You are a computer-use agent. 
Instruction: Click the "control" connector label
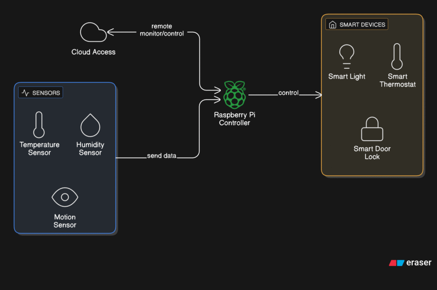(x=288, y=93)
